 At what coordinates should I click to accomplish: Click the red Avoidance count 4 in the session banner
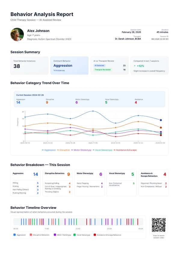click(x=136, y=102)
